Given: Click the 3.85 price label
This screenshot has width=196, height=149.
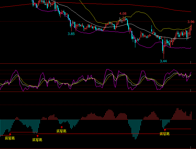Looking at the screenshot, I should (71, 34).
